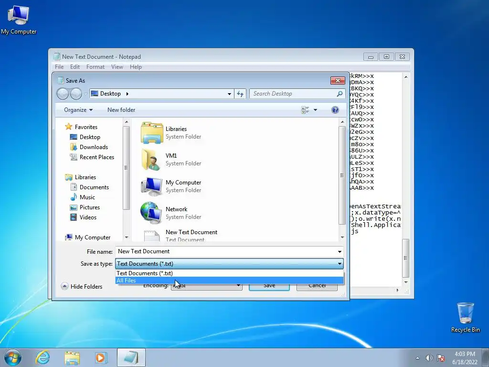Choose Text Documents (*.txt) list option

[229, 273]
